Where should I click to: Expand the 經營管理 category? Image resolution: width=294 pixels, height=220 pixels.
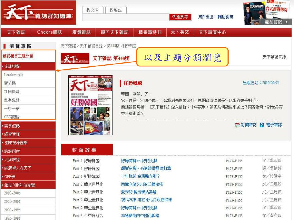pyautogui.click(x=28, y=134)
